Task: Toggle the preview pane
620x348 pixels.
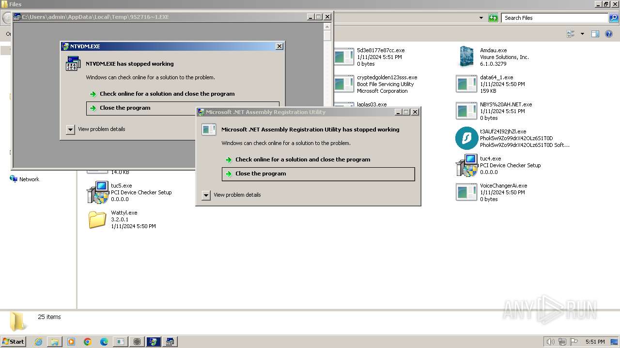Action: click(x=595, y=34)
